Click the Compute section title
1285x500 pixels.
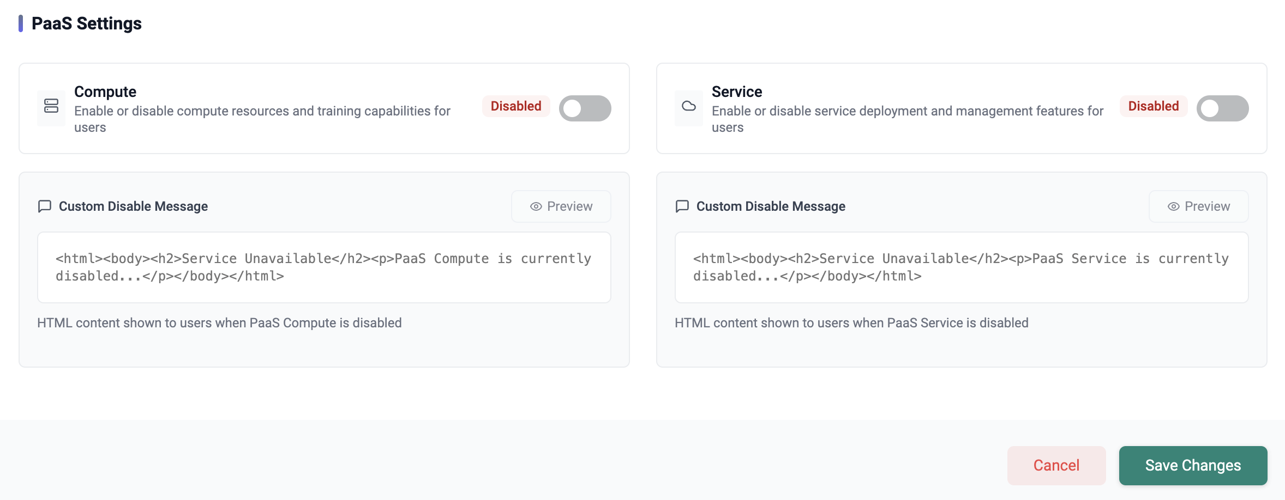pos(105,92)
